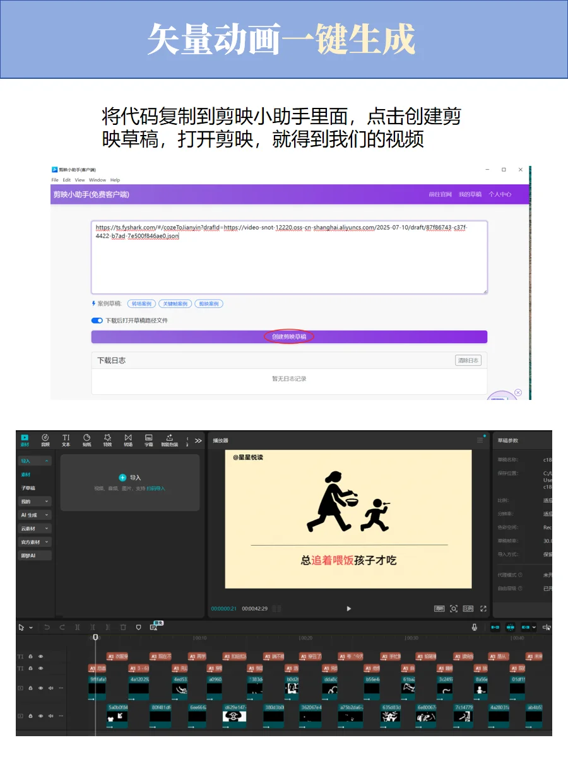Click the player zoom-focus icon

pyautogui.click(x=454, y=609)
